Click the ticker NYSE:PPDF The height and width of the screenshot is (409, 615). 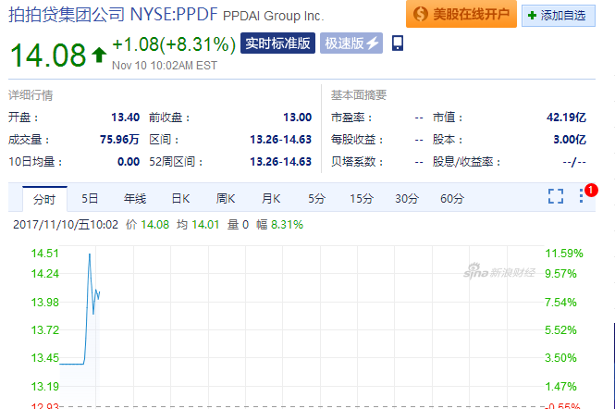(x=174, y=15)
